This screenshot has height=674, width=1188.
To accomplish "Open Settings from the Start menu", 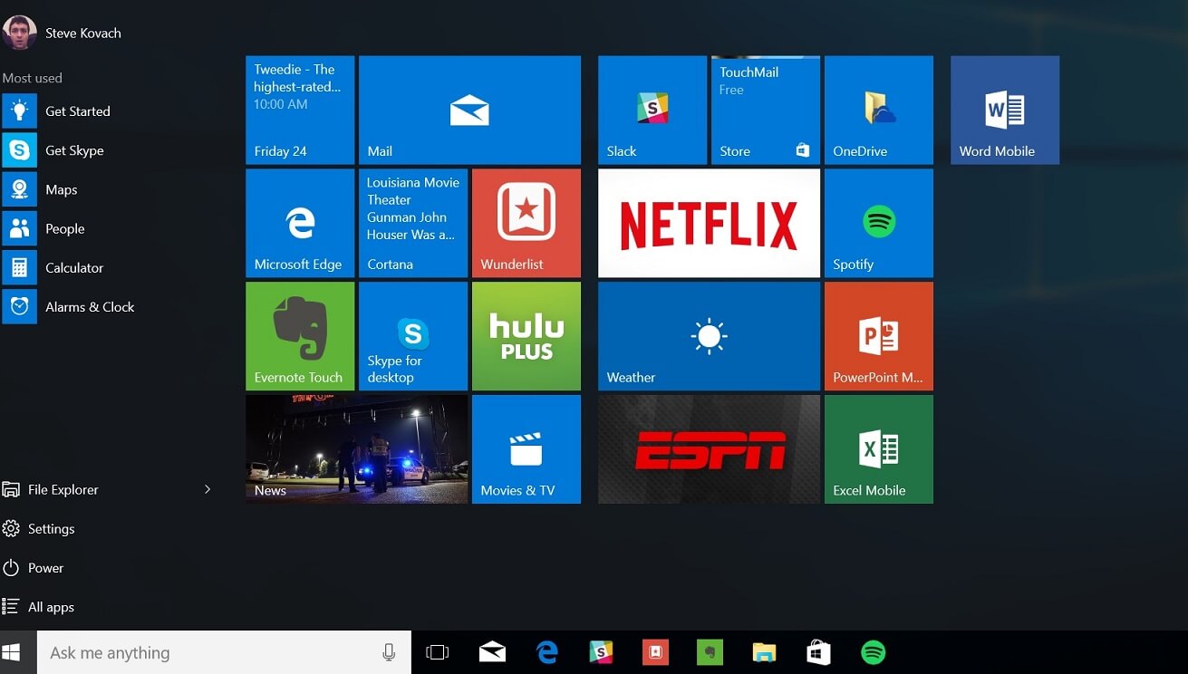I will pos(50,528).
